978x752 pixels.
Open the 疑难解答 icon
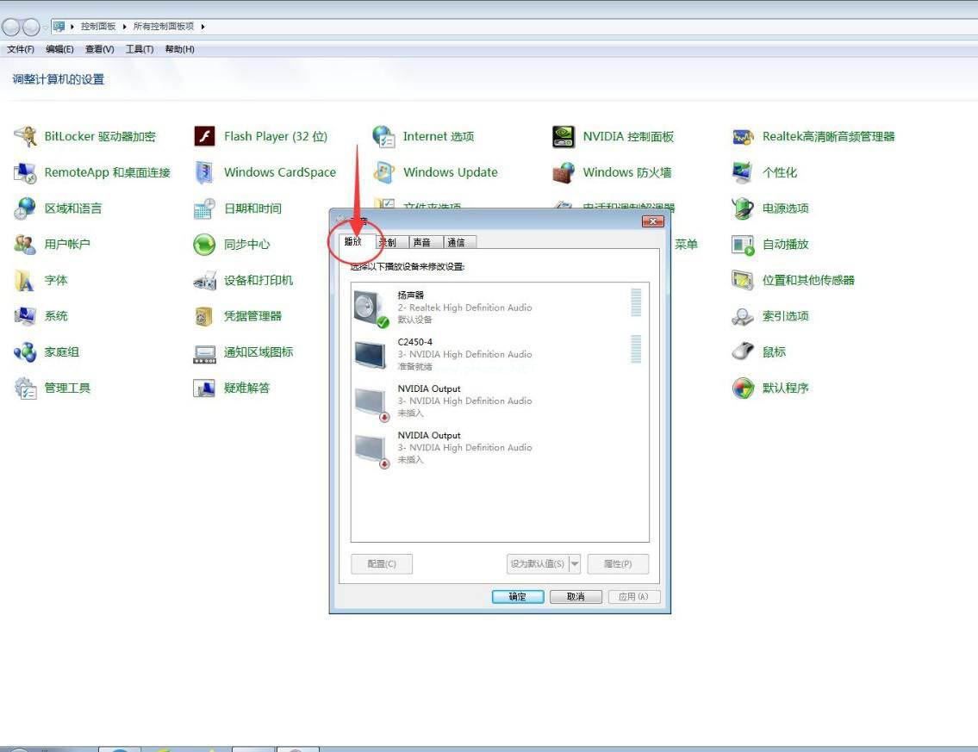coord(204,388)
